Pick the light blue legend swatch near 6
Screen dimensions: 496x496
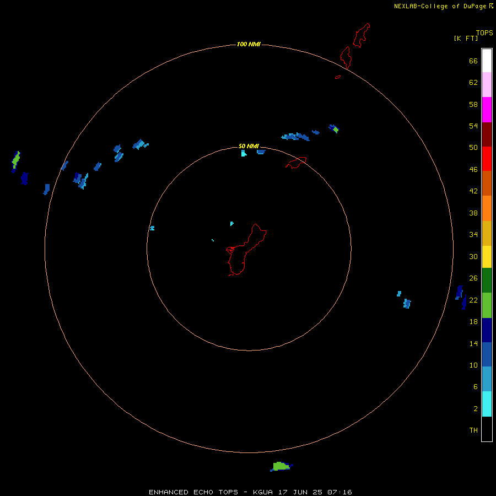[487, 379]
